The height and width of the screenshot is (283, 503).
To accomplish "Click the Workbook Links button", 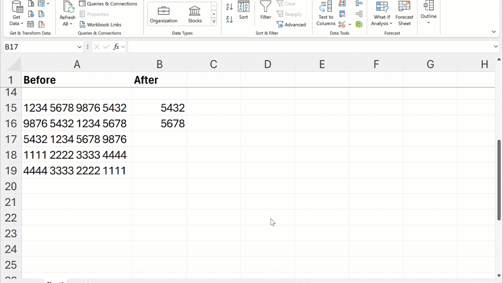I will click(x=100, y=24).
